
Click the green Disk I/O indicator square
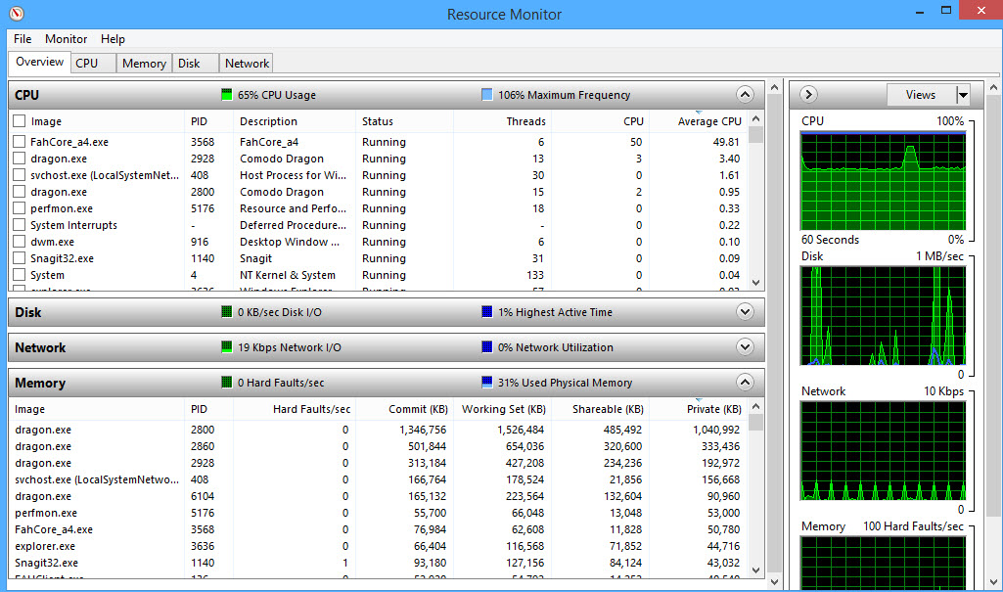click(x=226, y=312)
